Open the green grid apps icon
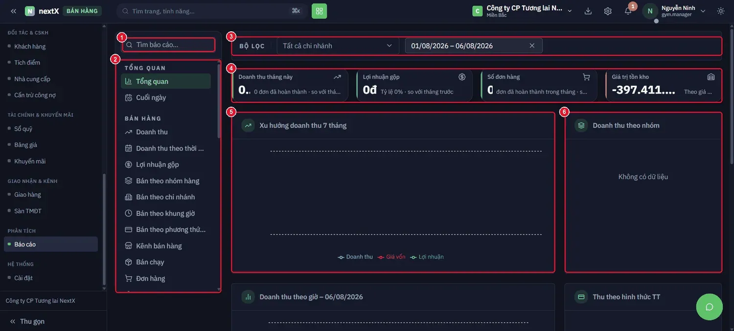The width and height of the screenshot is (734, 331). point(319,11)
